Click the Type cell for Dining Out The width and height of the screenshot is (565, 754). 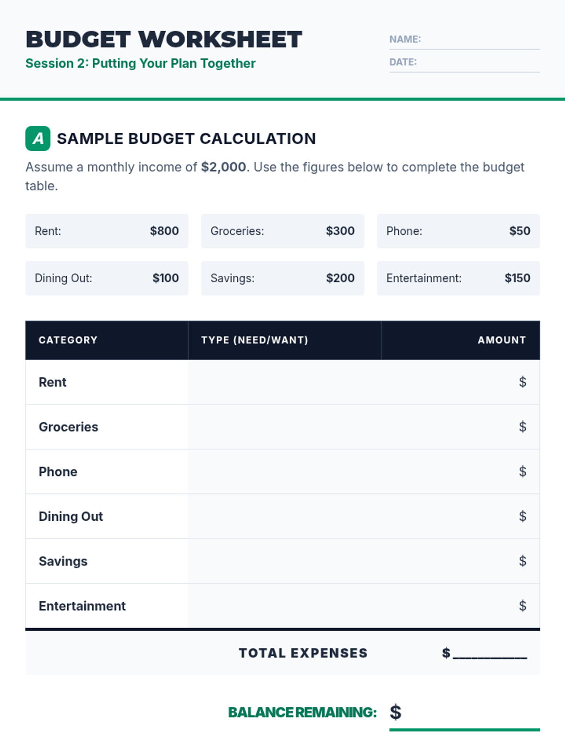pos(284,516)
